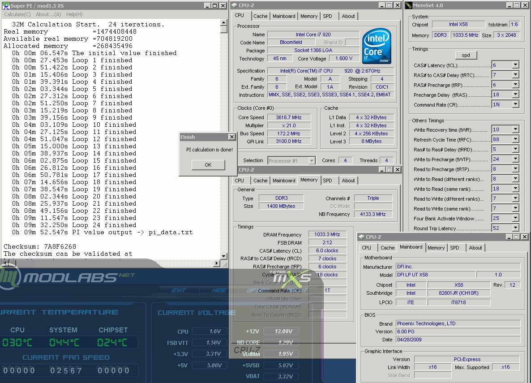Image resolution: width=531 pixels, height=383 pixels.
Task: Open the About tab in the CPU-Z Motherboard window
Action: [x=475, y=248]
